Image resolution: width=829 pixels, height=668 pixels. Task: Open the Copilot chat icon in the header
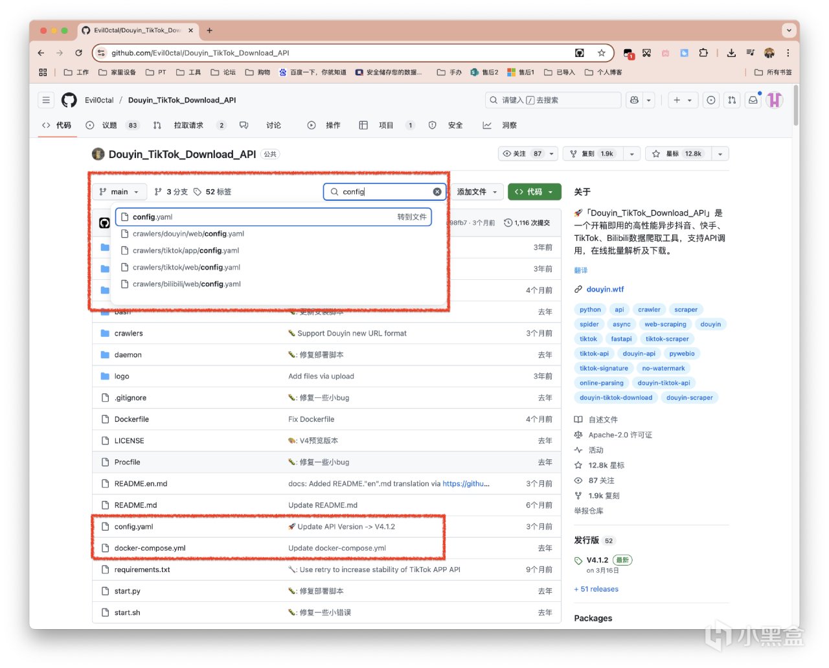click(635, 100)
